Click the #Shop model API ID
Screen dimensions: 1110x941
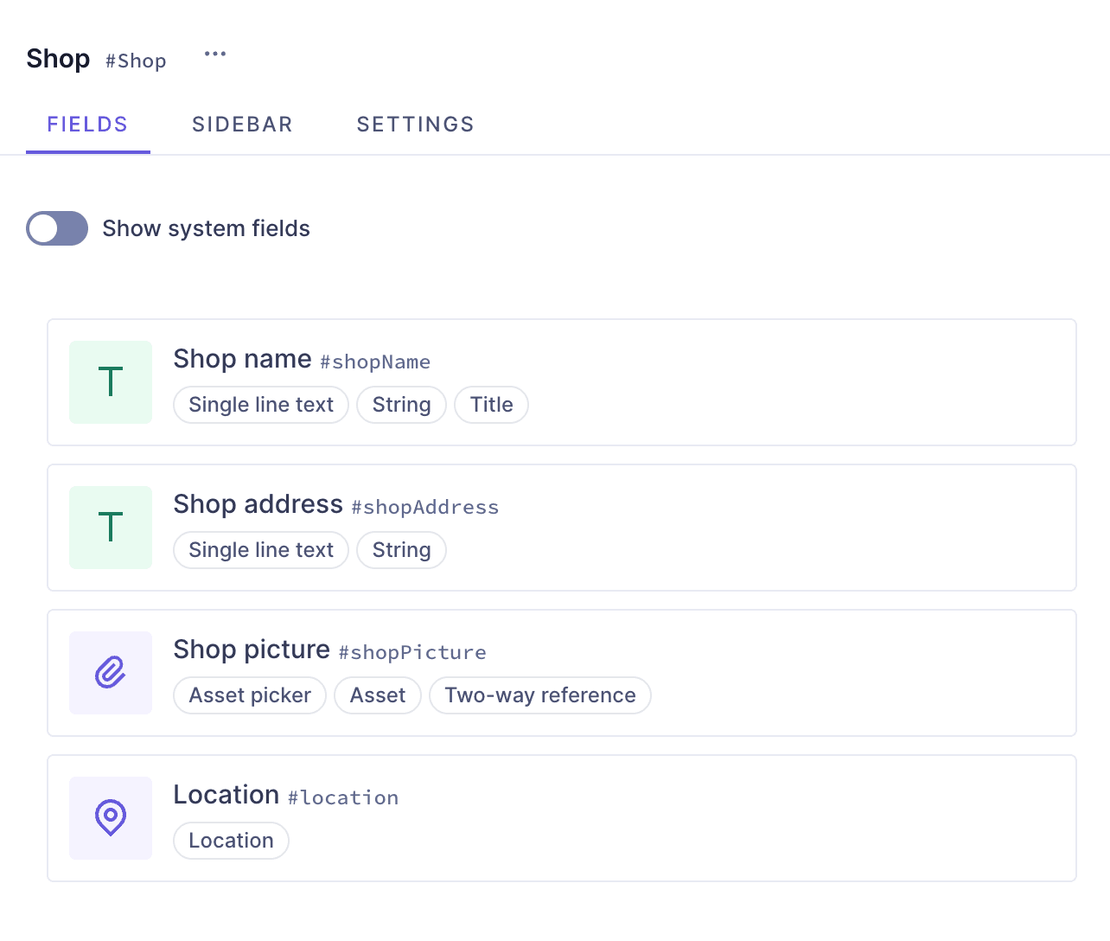(136, 61)
